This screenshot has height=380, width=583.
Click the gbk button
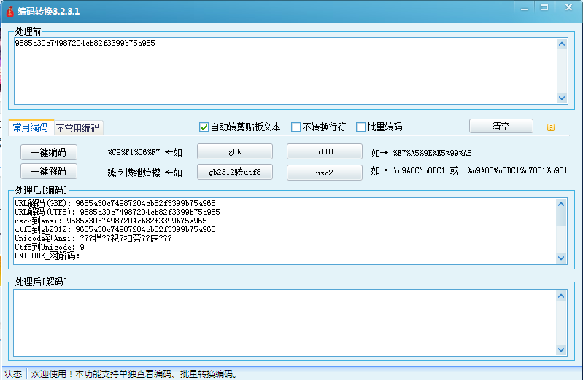(235, 151)
